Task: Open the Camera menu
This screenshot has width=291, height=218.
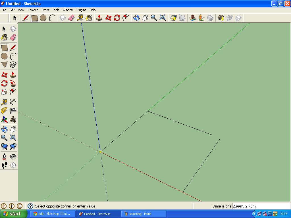Action: (33, 10)
